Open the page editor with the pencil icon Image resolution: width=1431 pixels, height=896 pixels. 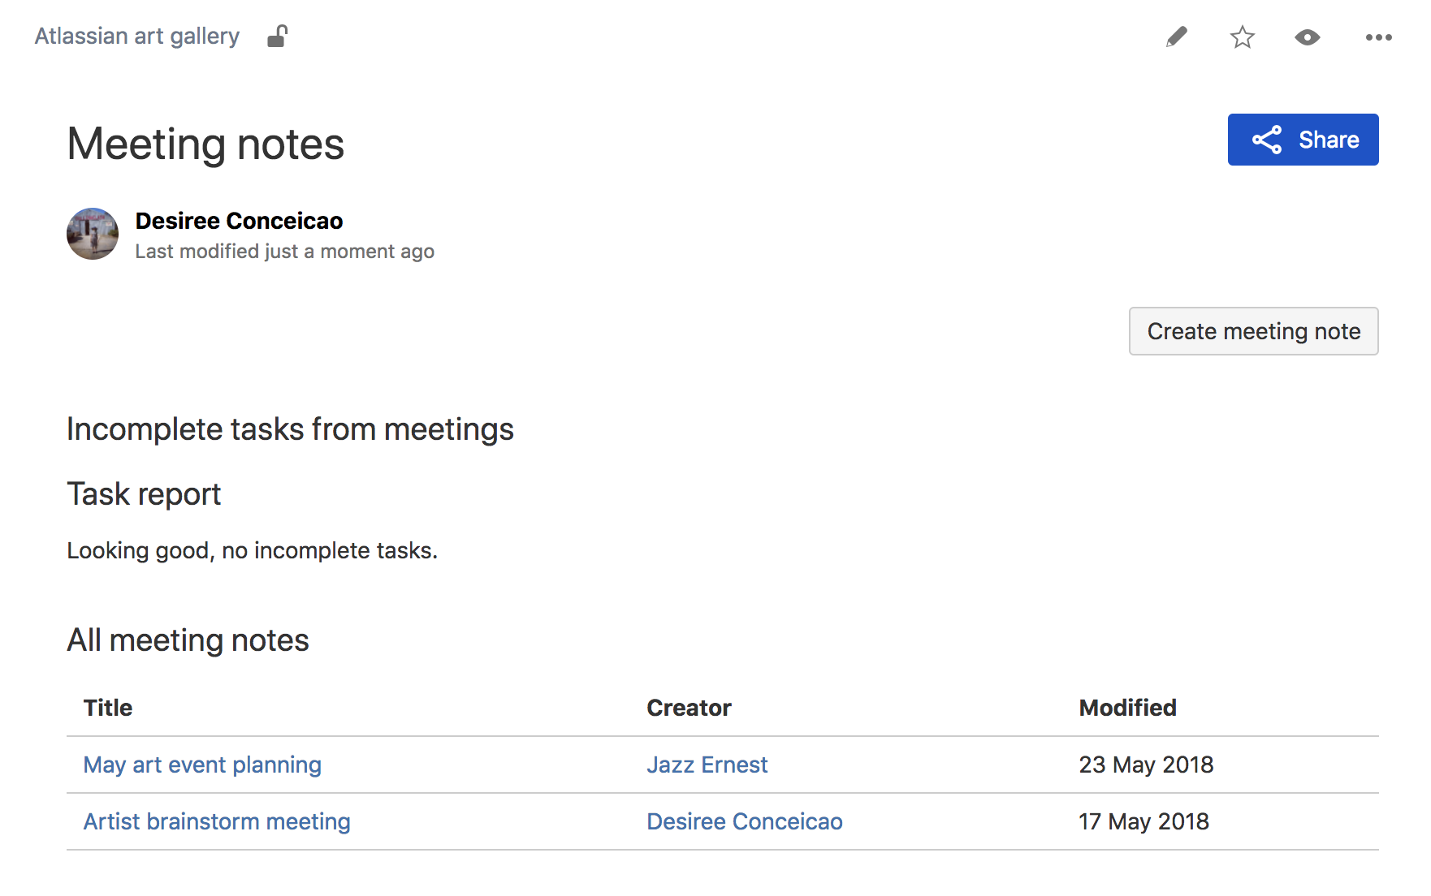point(1177,37)
